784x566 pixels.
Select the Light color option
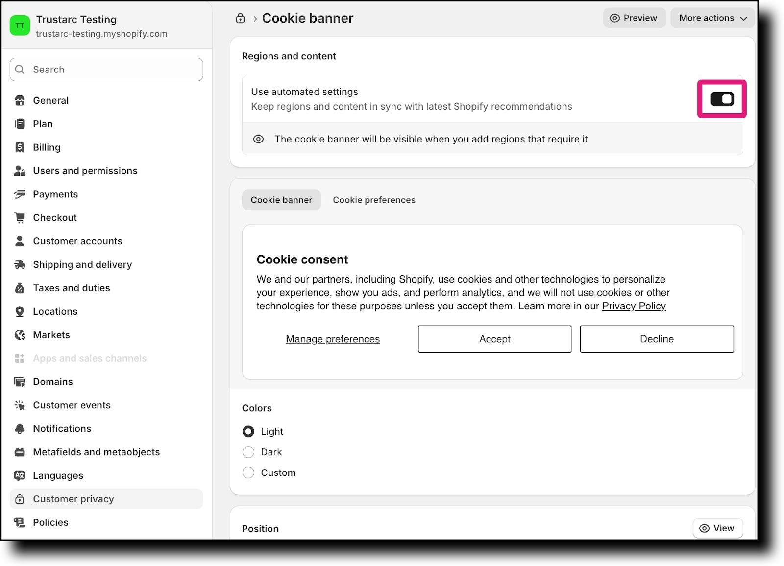click(248, 431)
